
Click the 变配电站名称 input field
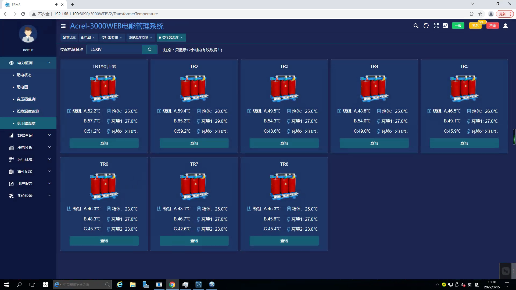pos(114,49)
